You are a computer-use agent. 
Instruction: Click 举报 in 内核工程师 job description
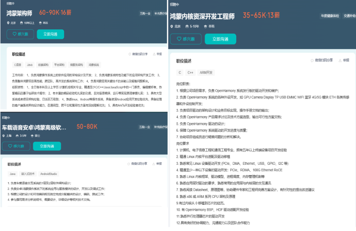coord(344,60)
